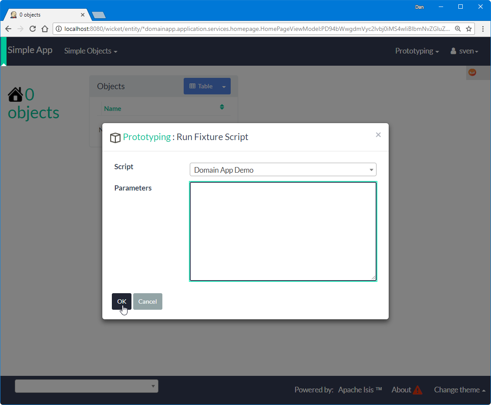Viewport: 491px width, 405px height.
Task: Open the Chrome three-dot menu
Action: pyautogui.click(x=483, y=29)
